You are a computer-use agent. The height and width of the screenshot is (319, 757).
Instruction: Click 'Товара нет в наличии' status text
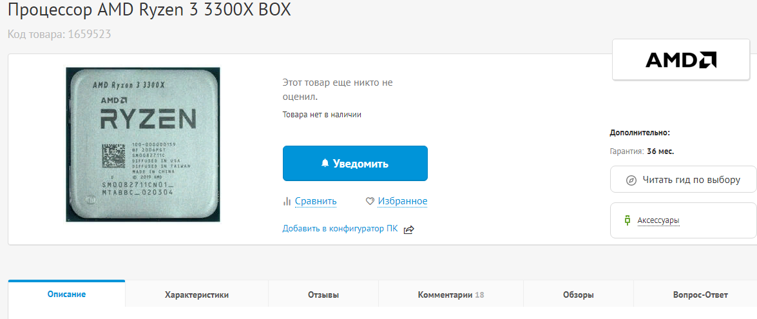point(322,115)
